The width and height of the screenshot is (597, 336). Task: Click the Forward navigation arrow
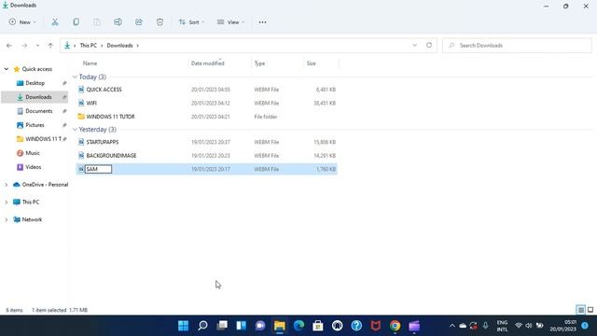point(24,46)
